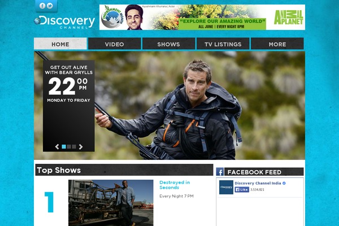This screenshot has height=226, width=339.
Task: Click the Top Shows heading
Action: pyautogui.click(x=59, y=170)
